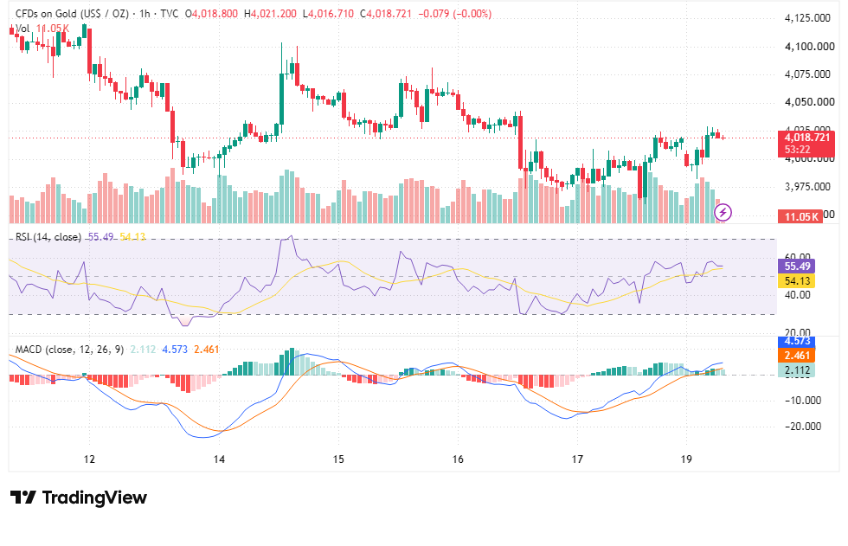Select the RSI (14, close) indicator legend
Viewport: 848px width, 546px height.
(x=48, y=237)
